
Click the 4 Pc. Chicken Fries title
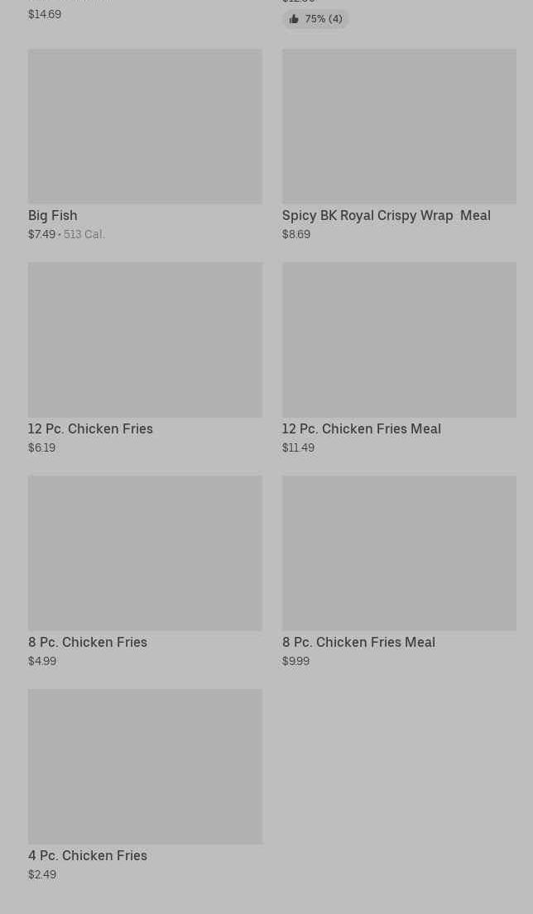[x=88, y=855]
